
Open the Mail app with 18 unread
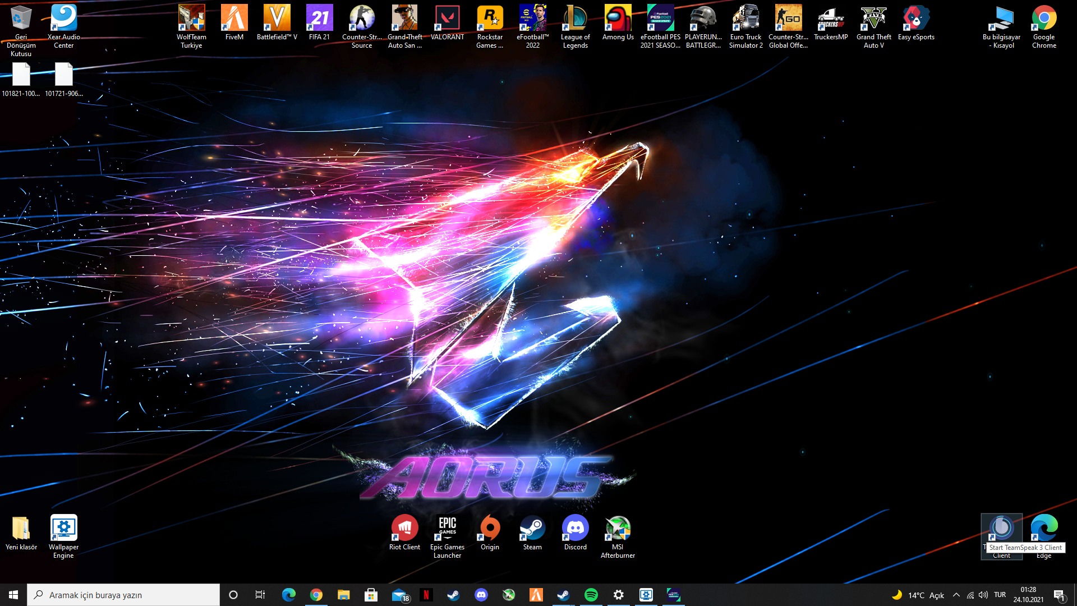click(x=399, y=595)
